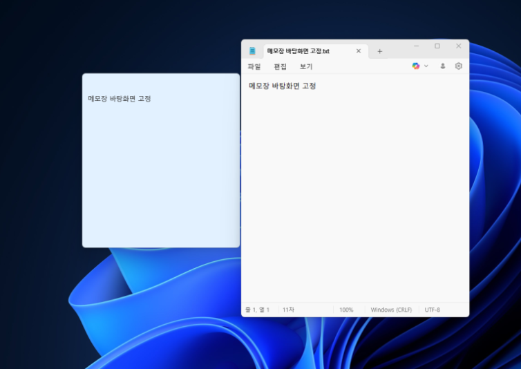The height and width of the screenshot is (369, 521).
Task: Click Windows (CRLF) line ending indicator
Action: pyautogui.click(x=391, y=310)
